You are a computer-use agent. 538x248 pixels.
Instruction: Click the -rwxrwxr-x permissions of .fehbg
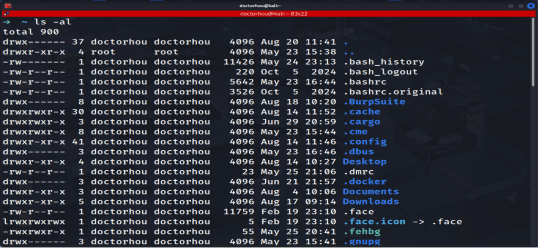pos(34,232)
